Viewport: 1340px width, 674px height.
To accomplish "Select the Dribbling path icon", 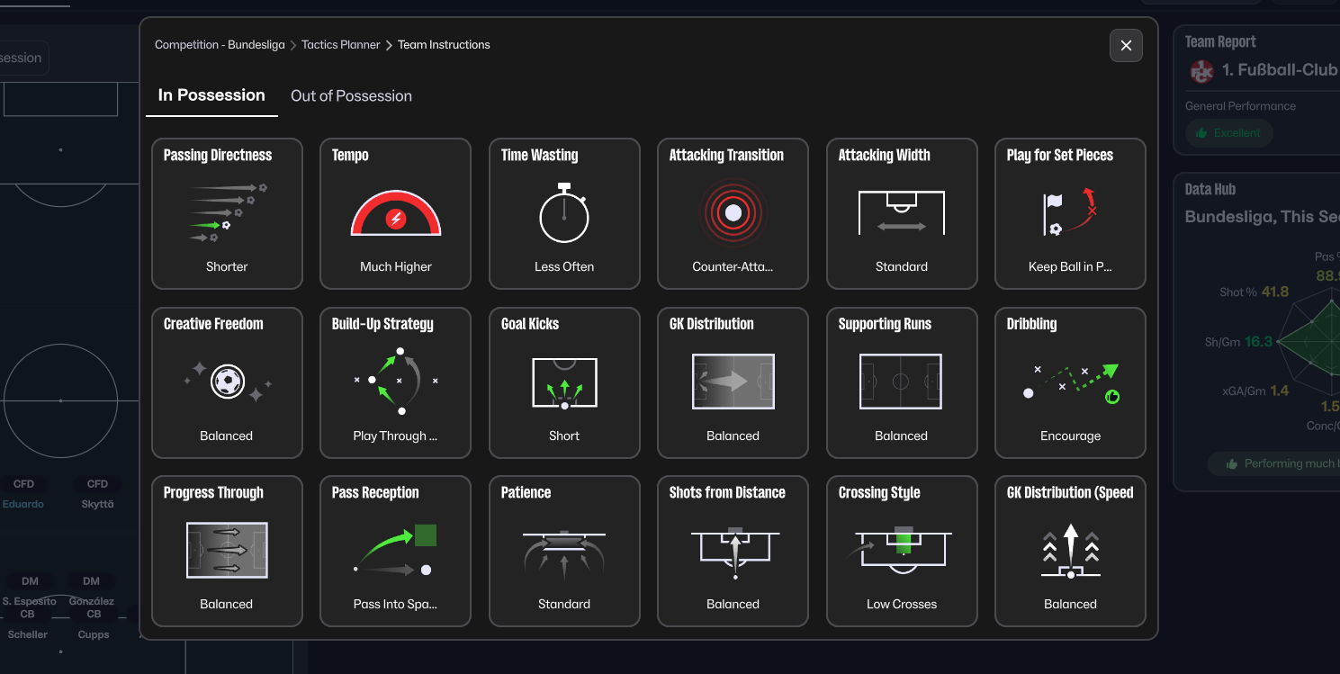I will point(1070,382).
